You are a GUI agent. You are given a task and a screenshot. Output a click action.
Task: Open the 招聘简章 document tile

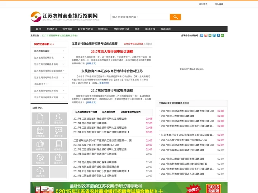pyautogui.click(x=40, y=119)
